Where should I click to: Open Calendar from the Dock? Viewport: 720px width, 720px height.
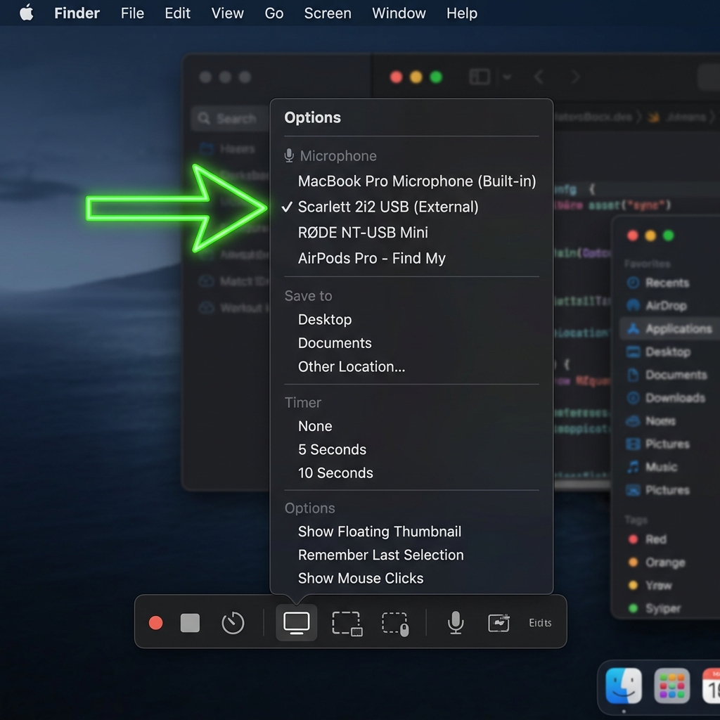(x=712, y=686)
